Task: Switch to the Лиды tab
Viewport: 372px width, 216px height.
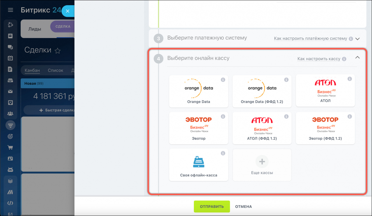Action: pyautogui.click(x=35, y=29)
